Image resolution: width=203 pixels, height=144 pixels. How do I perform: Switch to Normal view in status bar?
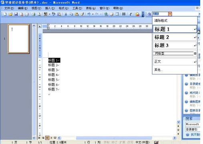39,138
